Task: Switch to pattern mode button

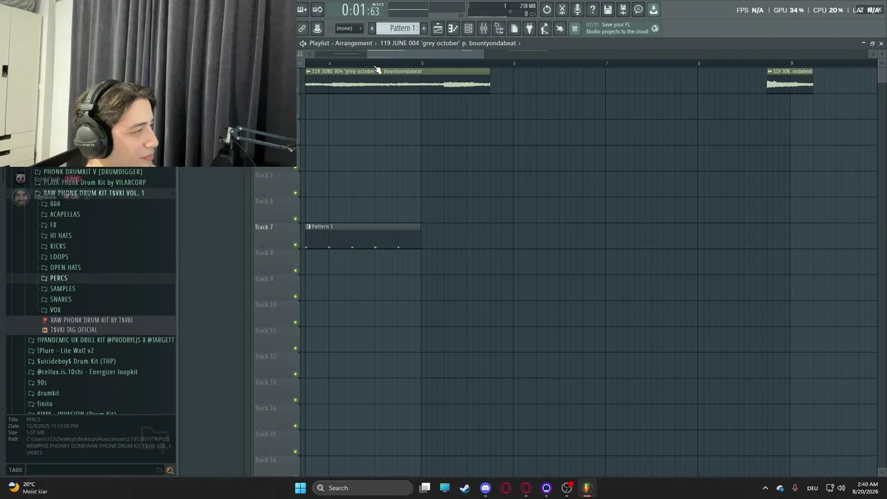Action: pyautogui.click(x=302, y=10)
